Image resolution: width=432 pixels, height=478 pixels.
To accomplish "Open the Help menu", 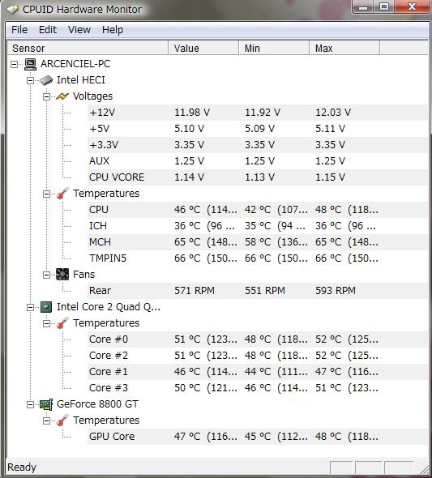I will [113, 30].
